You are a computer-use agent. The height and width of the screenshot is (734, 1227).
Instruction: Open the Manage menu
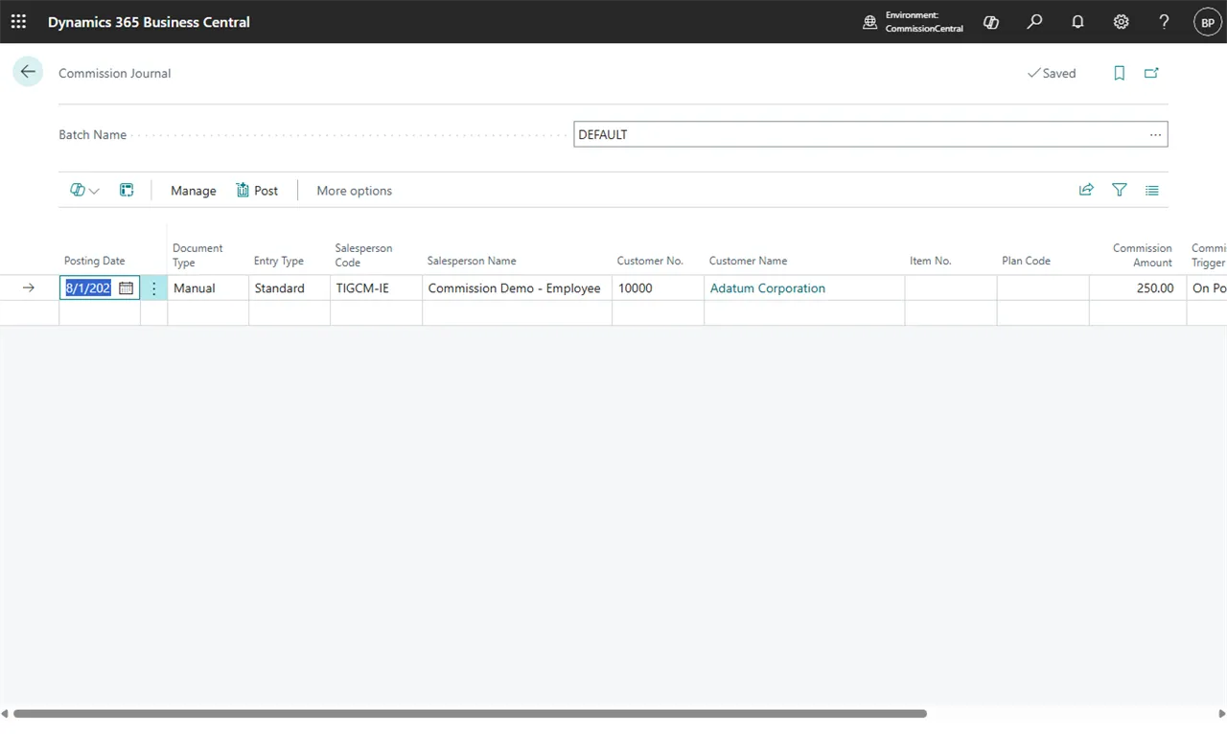click(x=194, y=191)
